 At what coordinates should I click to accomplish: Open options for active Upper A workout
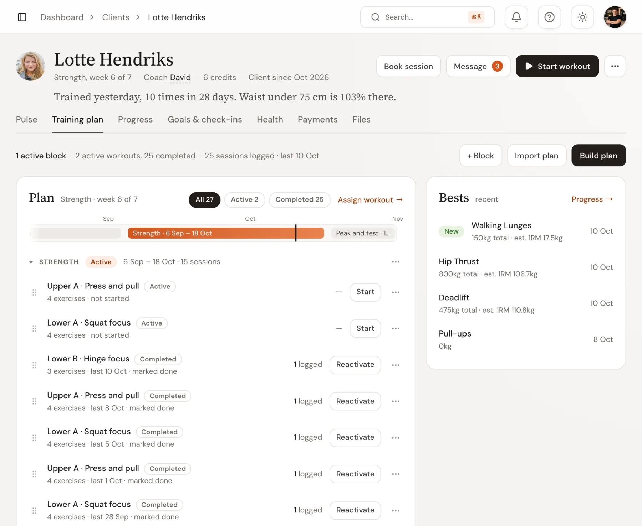coord(396,292)
